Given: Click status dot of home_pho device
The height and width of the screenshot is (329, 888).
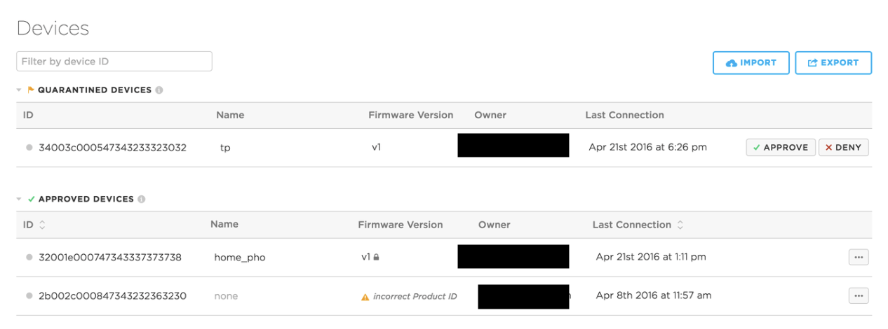Looking at the screenshot, I should point(29,257).
